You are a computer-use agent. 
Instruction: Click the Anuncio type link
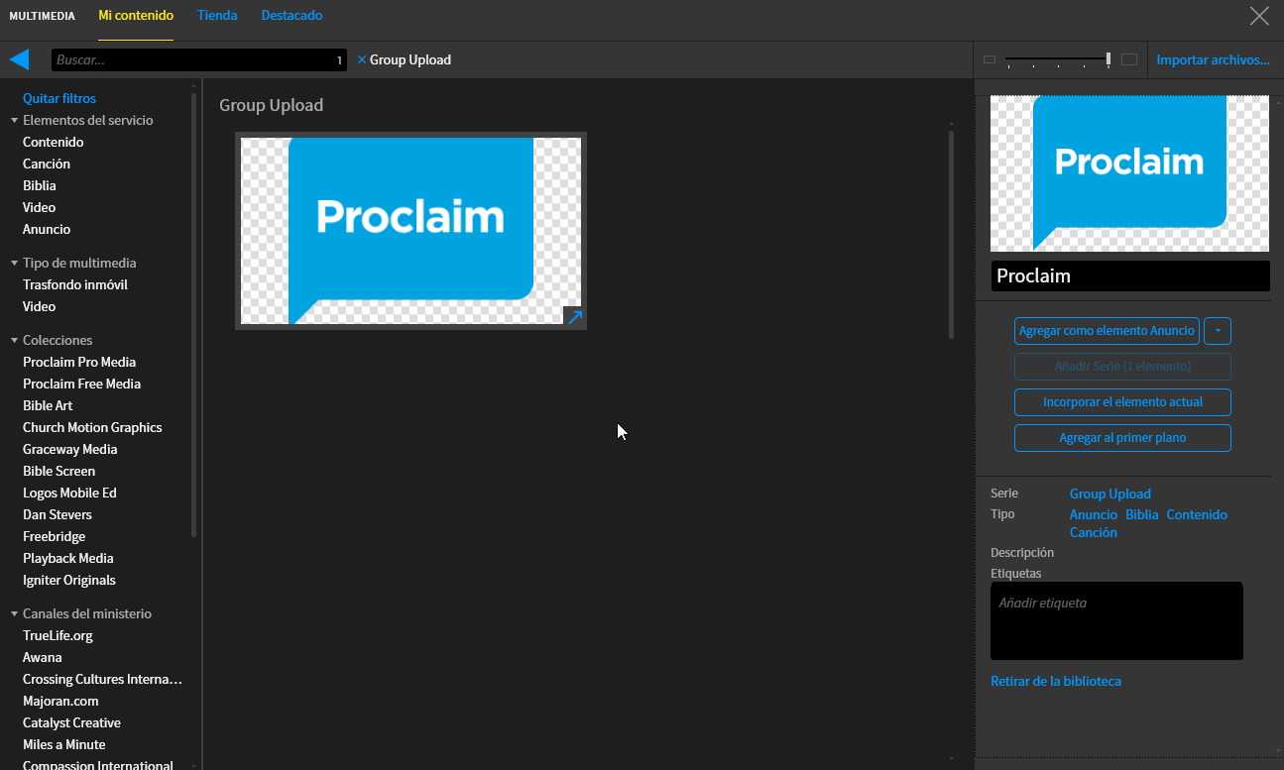pyautogui.click(x=1094, y=514)
